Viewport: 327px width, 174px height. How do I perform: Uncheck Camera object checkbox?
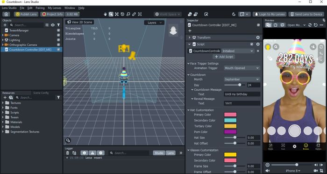(58, 35)
